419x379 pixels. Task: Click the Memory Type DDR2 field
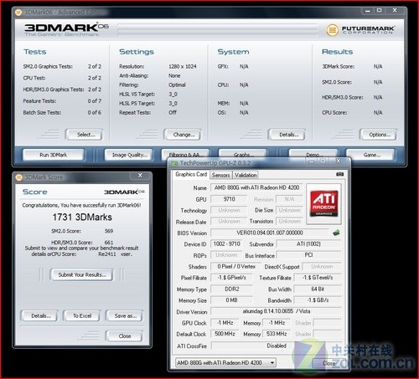coord(232,289)
